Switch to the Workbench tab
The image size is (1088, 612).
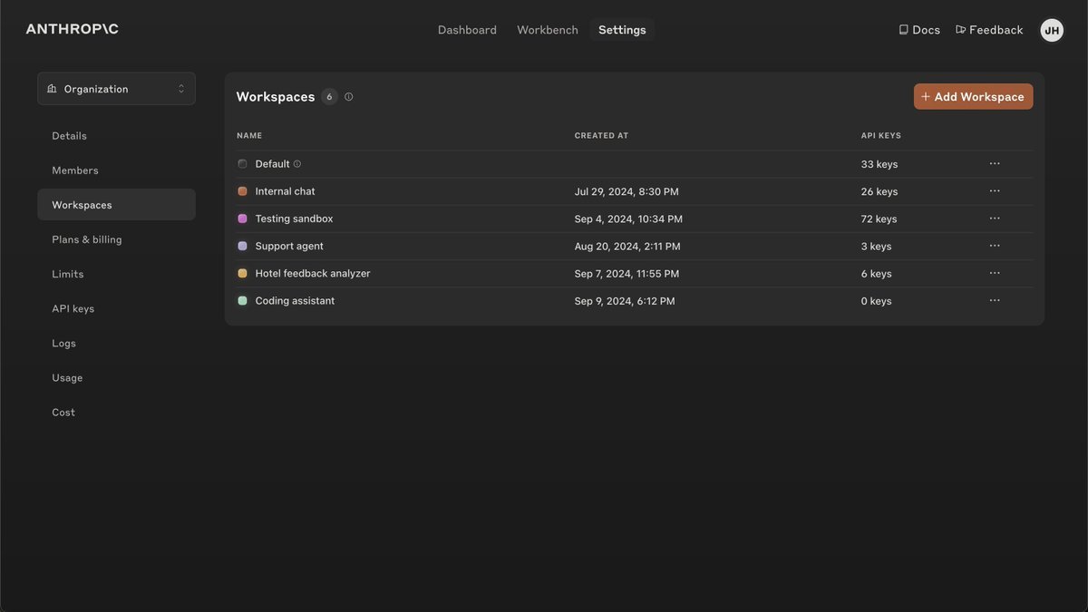coord(548,30)
